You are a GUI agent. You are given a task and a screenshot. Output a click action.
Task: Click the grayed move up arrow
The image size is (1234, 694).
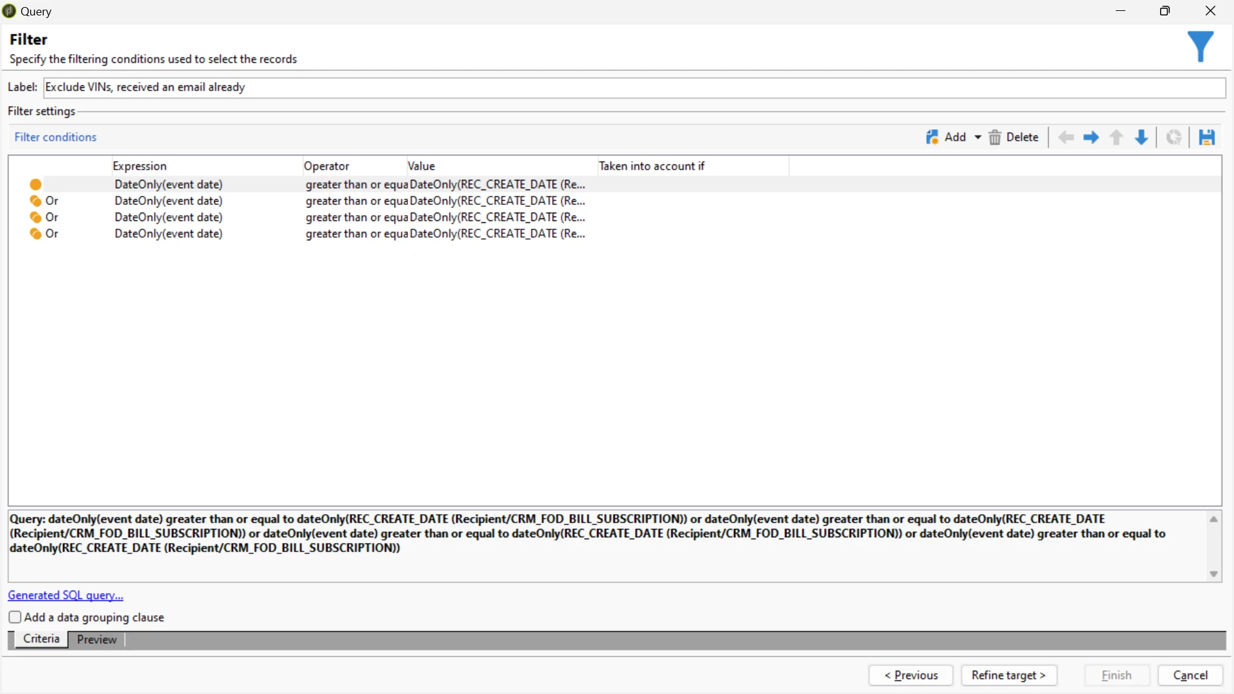pos(1116,137)
